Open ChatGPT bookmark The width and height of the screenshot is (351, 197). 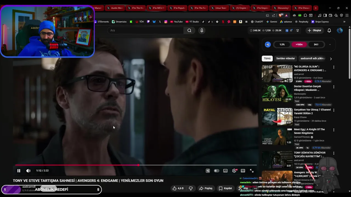pyautogui.click(x=257, y=22)
